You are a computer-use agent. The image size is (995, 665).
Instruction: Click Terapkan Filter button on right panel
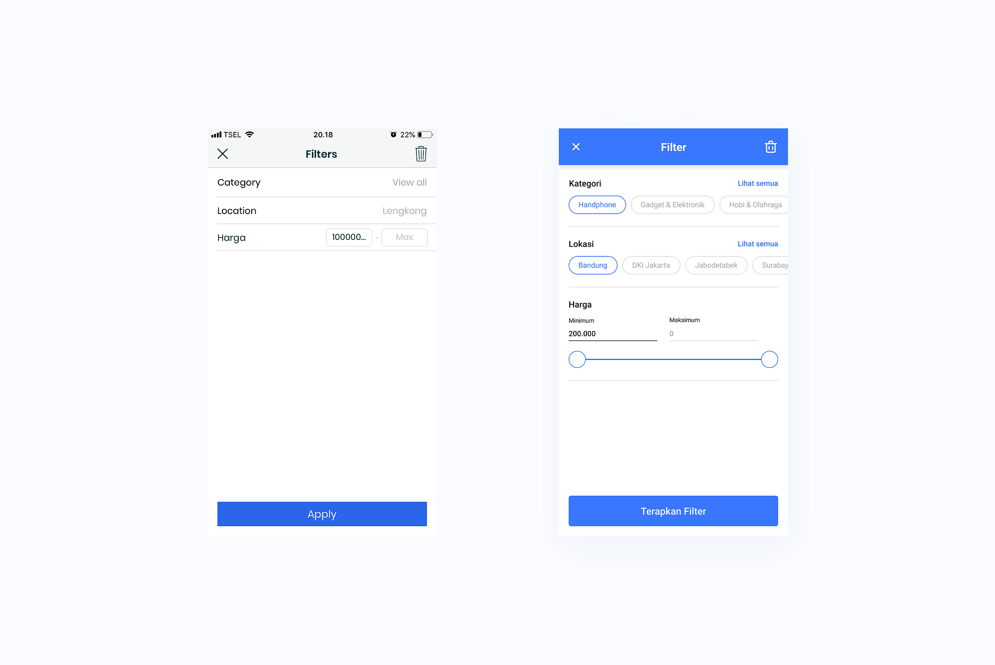click(673, 511)
